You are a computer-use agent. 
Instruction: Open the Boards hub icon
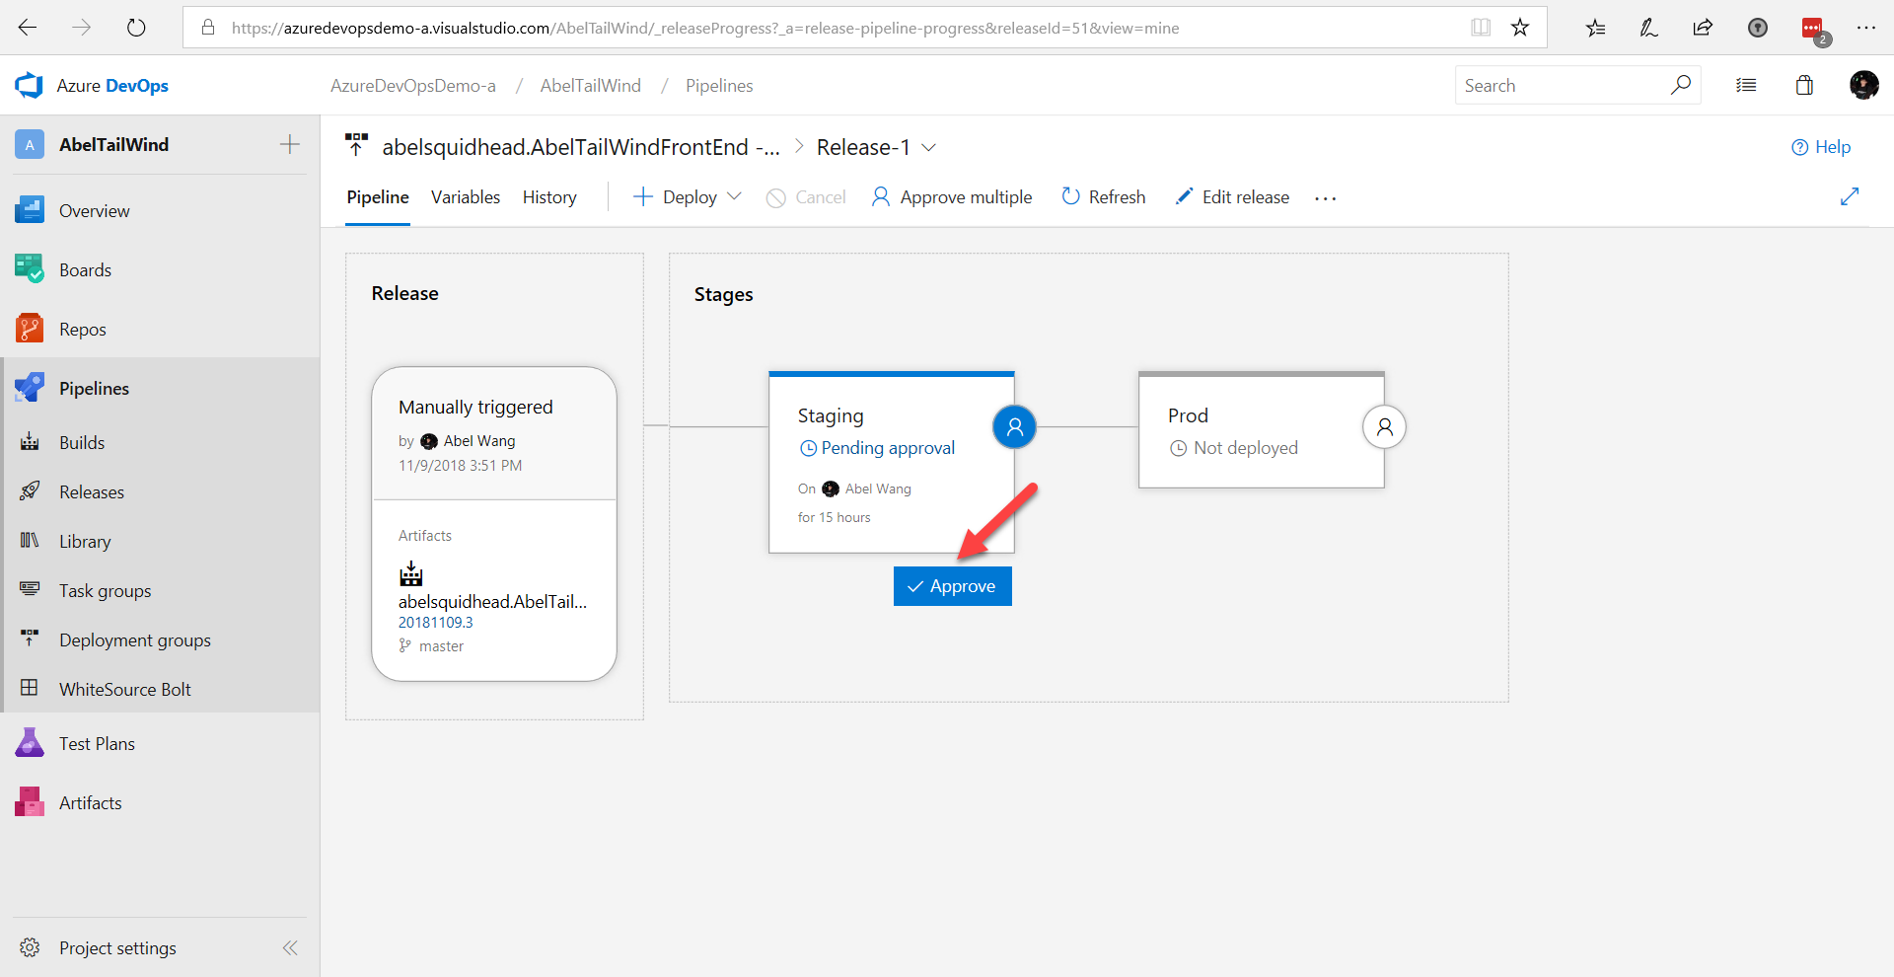coord(30,269)
